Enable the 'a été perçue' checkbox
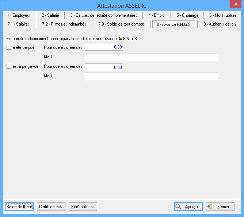The image size is (244, 217). point(9,47)
